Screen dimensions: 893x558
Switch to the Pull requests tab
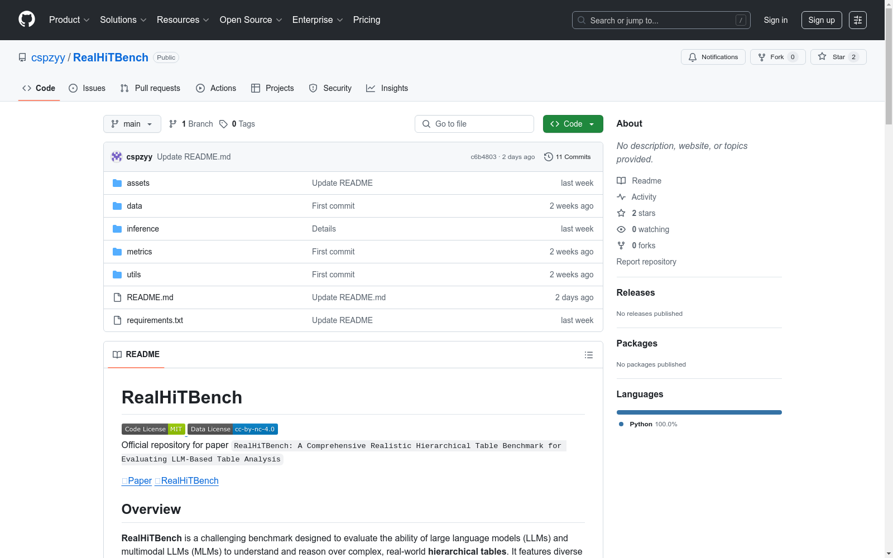[150, 88]
